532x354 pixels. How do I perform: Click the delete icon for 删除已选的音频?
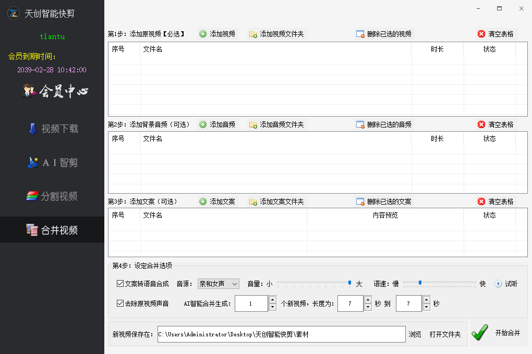[x=360, y=124]
